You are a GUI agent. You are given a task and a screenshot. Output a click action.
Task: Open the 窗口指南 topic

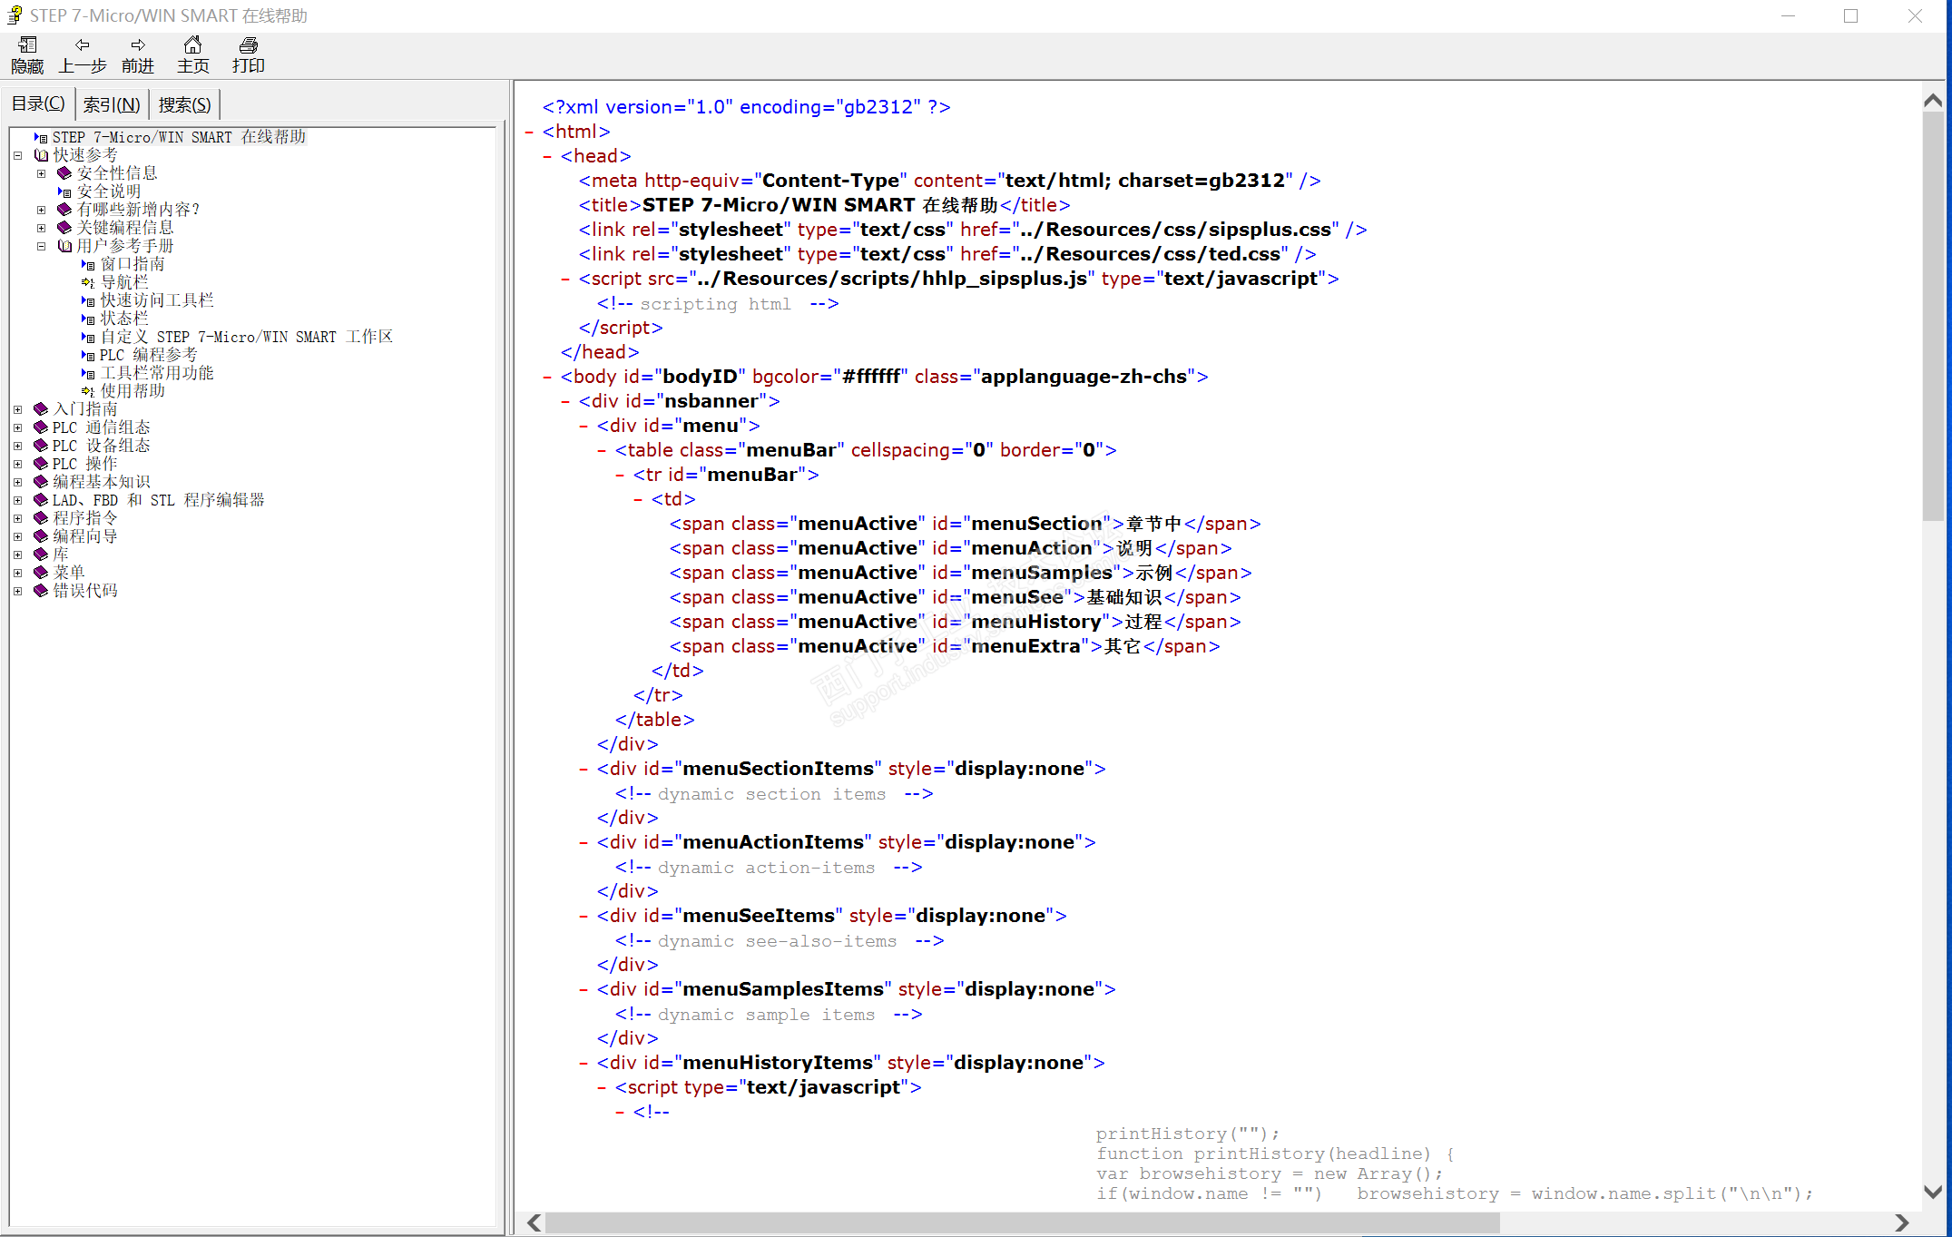tap(132, 264)
